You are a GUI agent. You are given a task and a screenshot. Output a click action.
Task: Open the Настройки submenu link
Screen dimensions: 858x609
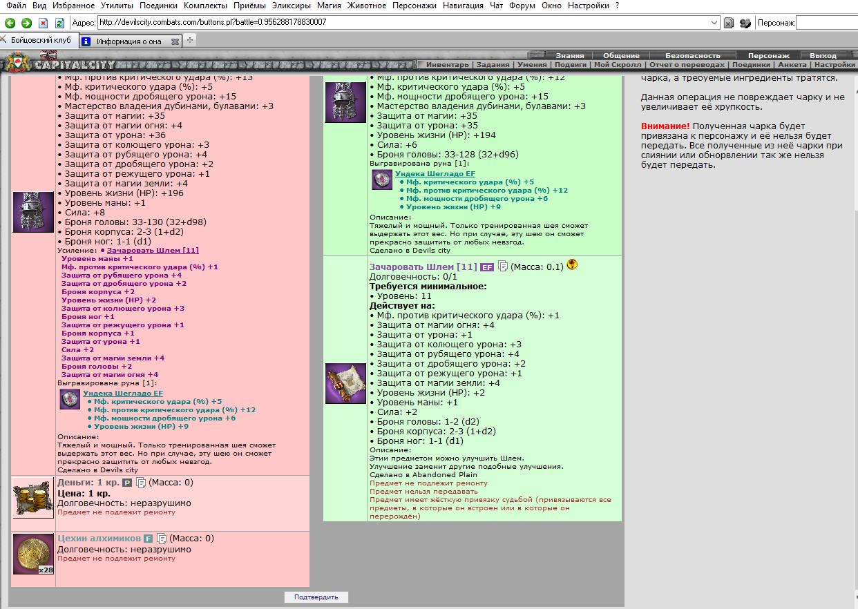835,64
